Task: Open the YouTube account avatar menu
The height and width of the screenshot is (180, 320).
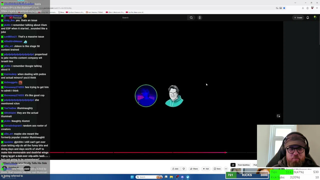Action: tap(315, 17)
